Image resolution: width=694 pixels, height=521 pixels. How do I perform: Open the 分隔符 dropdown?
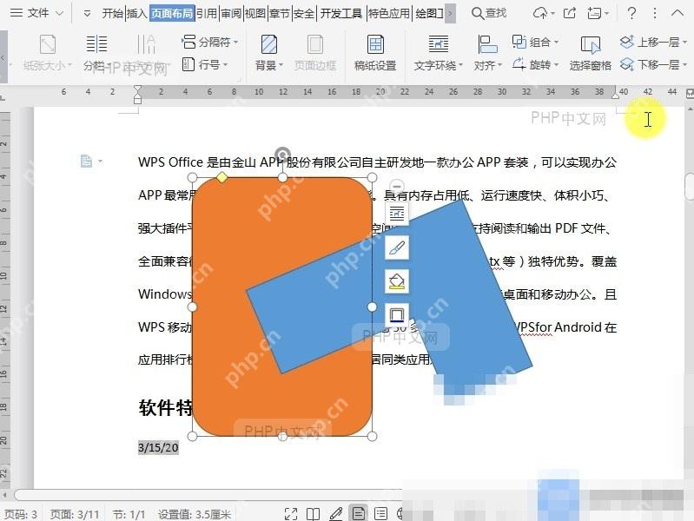click(210, 42)
